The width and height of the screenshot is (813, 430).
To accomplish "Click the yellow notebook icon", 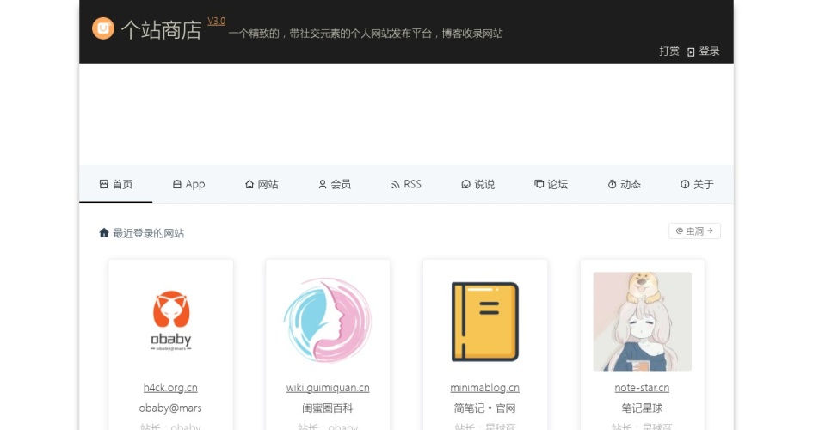I will click(x=485, y=322).
